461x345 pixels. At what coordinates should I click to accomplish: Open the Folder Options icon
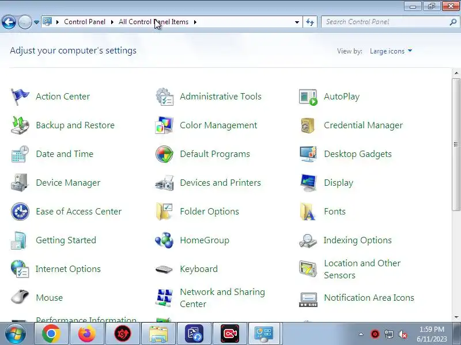[164, 212]
